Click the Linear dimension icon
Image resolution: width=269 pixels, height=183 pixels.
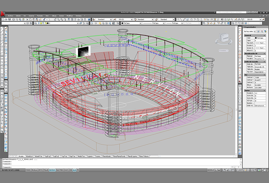(178, 19)
